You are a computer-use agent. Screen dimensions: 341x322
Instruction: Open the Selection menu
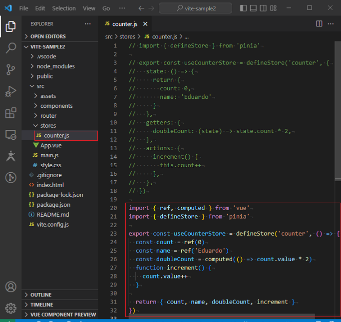click(x=64, y=8)
